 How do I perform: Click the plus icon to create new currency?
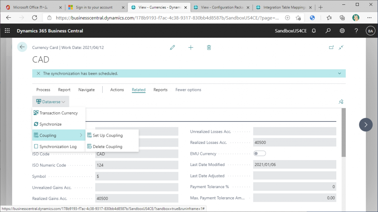pyautogui.click(x=191, y=47)
